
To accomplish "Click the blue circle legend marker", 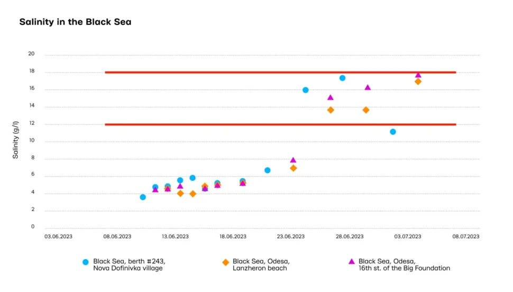I will 86,262.
